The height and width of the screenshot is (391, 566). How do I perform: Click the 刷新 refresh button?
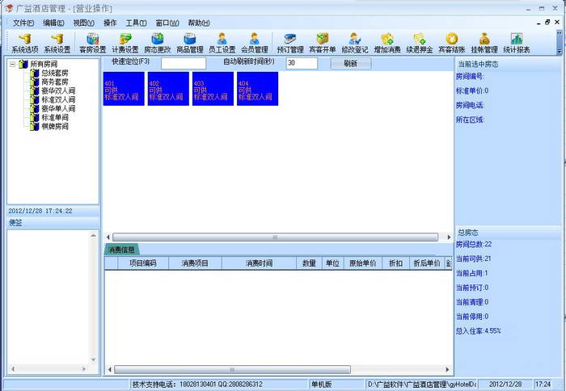click(350, 64)
